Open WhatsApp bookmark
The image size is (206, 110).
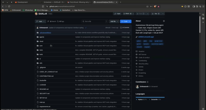(28, 10)
